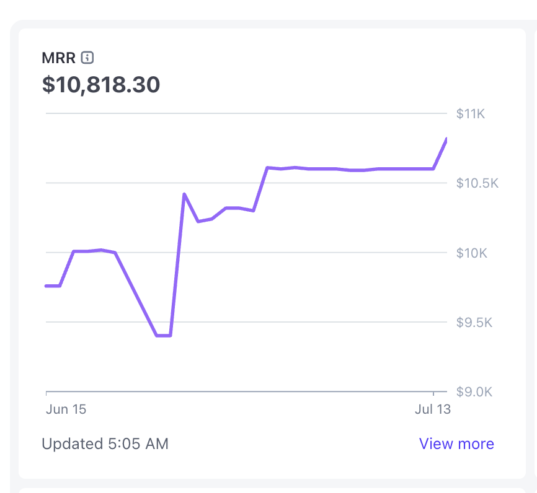
Task: Click the Updated 5:05 AM timestamp
Action: (105, 443)
